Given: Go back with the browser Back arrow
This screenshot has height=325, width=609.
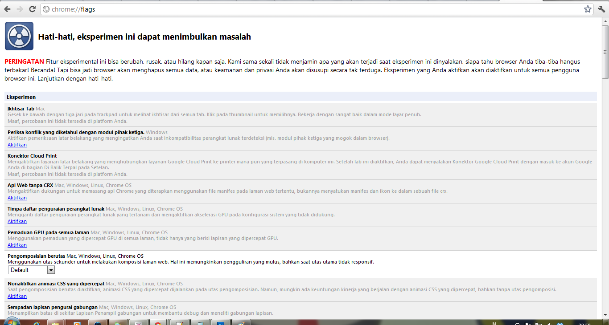Looking at the screenshot, I should (x=8, y=9).
